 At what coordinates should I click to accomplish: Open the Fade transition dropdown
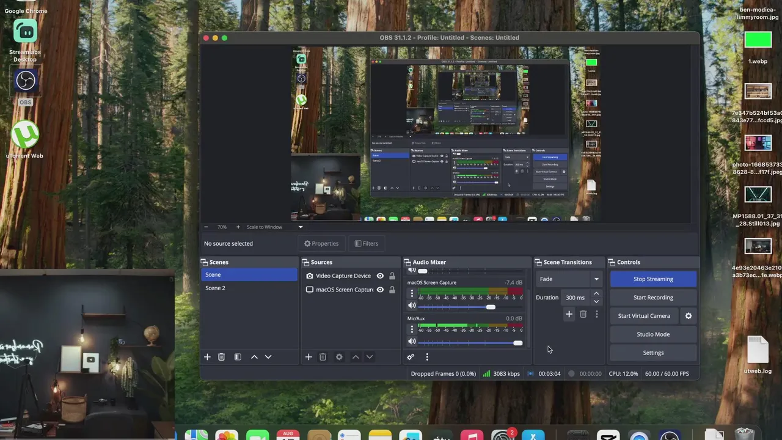click(x=569, y=279)
